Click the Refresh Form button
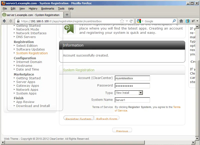This screenshot has width=200, height=145. click(x=107, y=118)
